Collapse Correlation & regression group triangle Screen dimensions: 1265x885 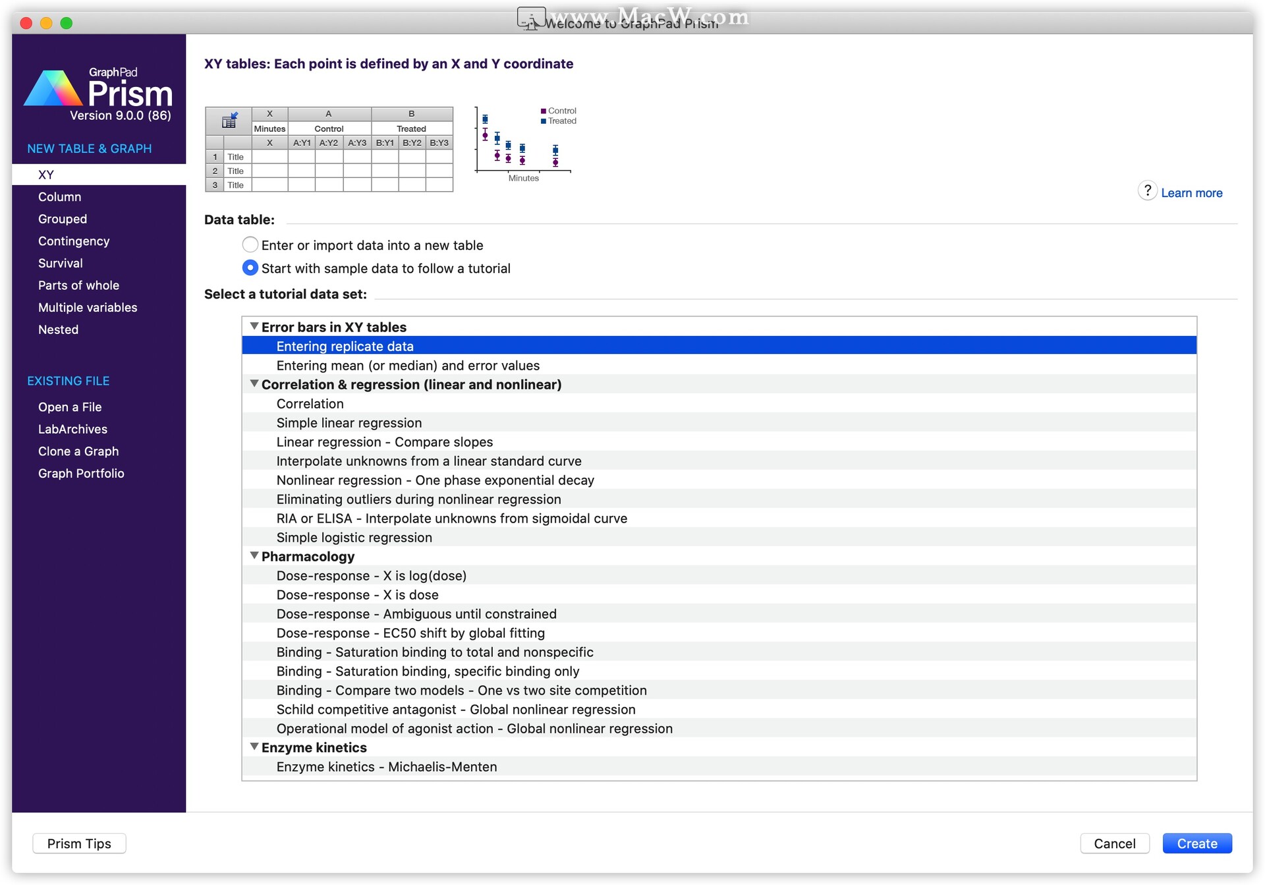pos(254,384)
